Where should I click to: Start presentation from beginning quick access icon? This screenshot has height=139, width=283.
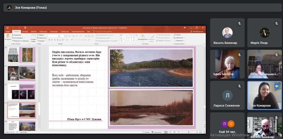tap(25, 28)
